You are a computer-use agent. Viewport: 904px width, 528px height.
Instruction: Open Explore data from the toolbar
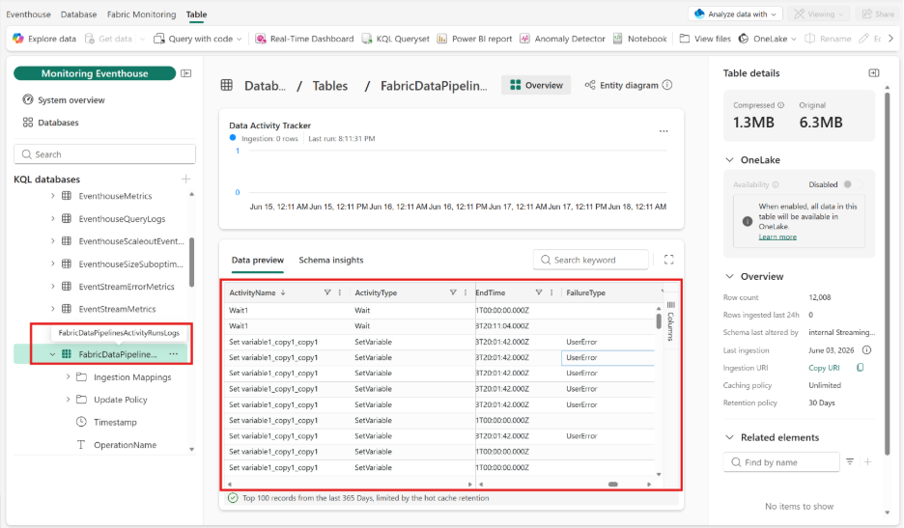pyautogui.click(x=44, y=39)
